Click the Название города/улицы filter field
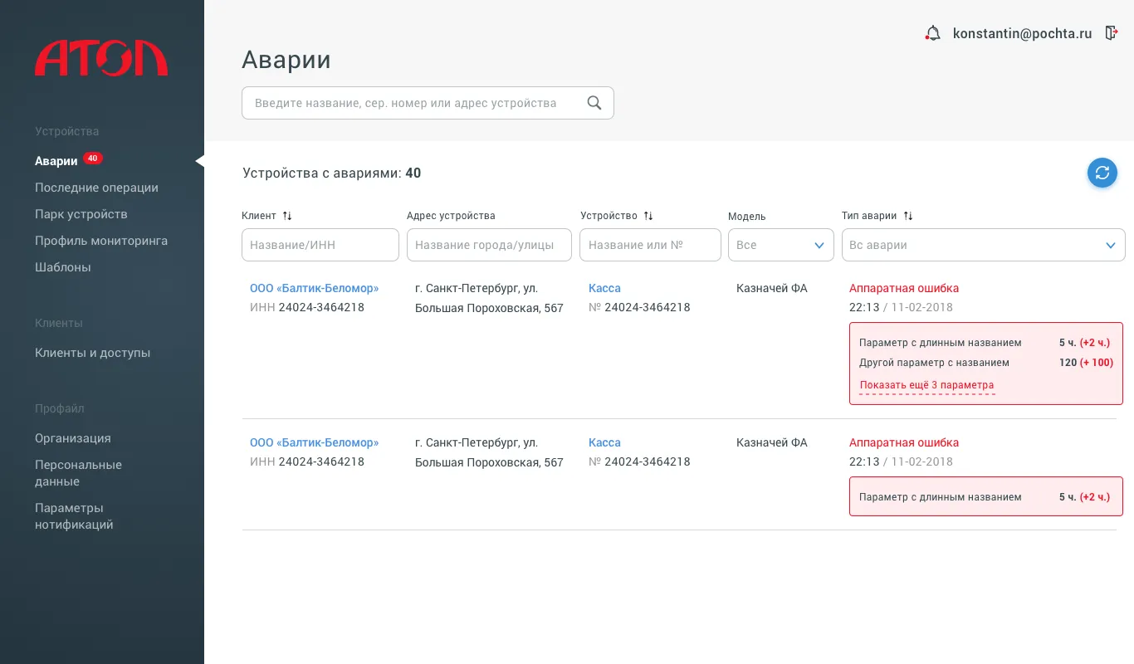 coord(489,245)
